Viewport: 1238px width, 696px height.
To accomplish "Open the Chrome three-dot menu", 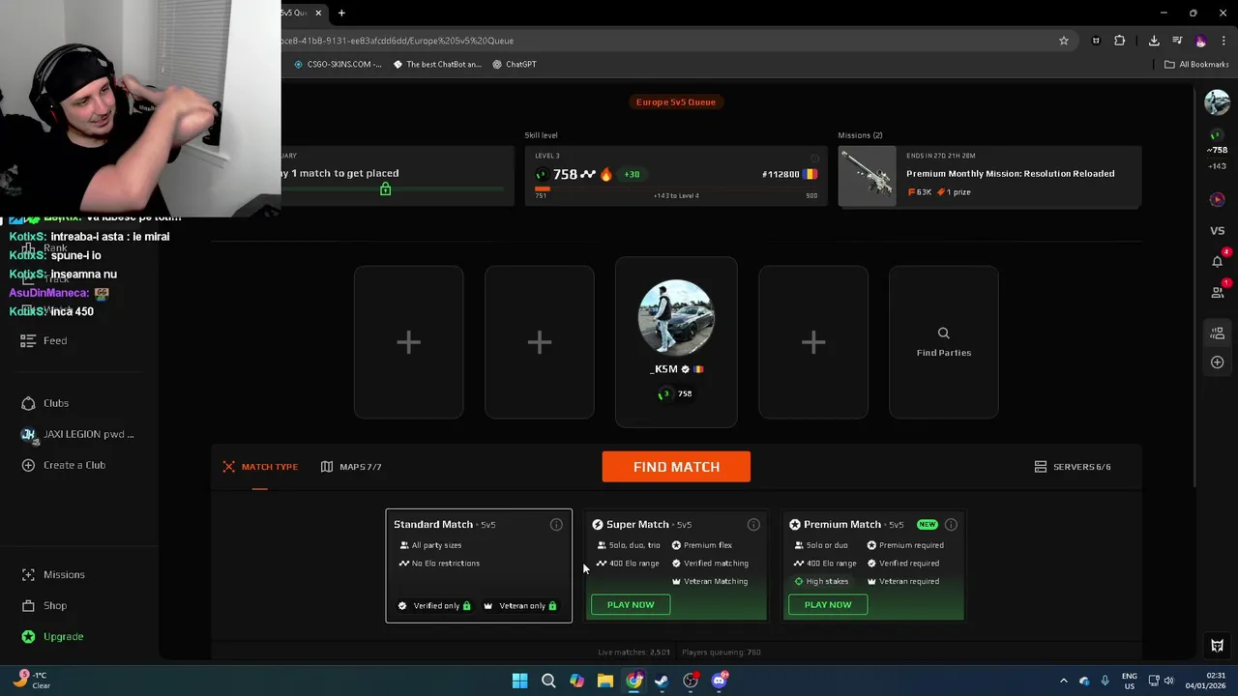I will [1223, 41].
